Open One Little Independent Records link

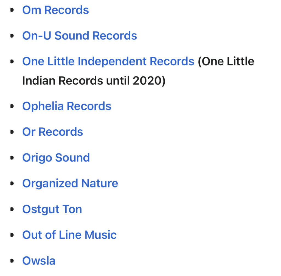click(108, 61)
